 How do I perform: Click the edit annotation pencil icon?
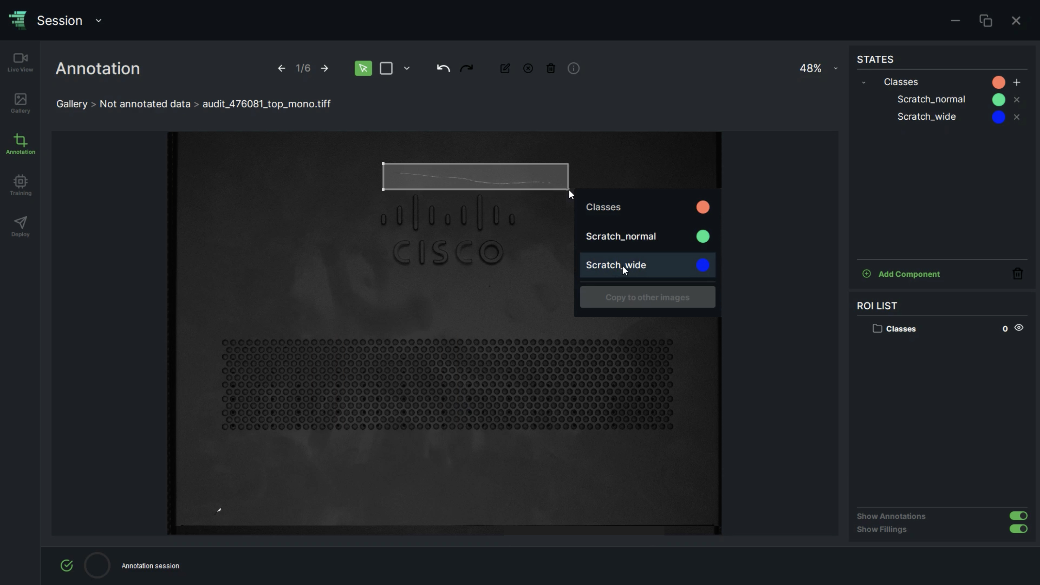click(x=505, y=69)
